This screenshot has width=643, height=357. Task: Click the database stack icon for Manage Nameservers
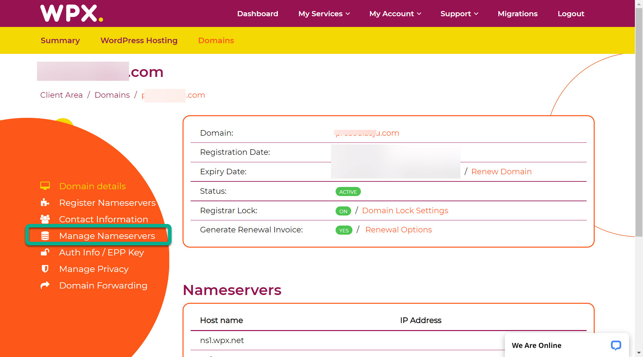point(45,236)
